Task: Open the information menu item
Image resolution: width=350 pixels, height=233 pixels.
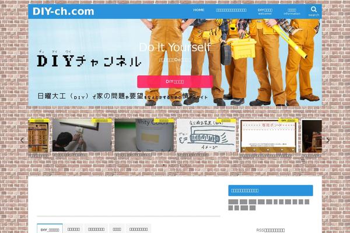Action: pyautogui.click(x=292, y=12)
